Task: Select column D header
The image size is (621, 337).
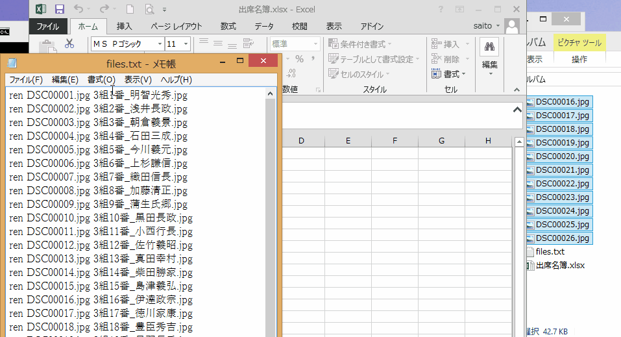Action: 301,141
